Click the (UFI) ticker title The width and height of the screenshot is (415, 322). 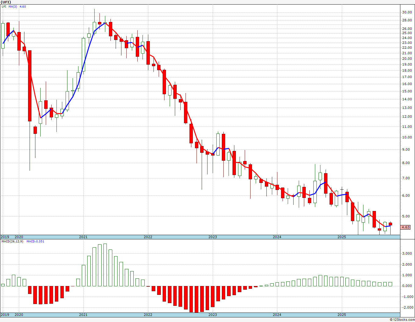[x=6, y=2]
